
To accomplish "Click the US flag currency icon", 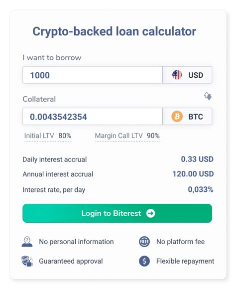I will tap(177, 75).
